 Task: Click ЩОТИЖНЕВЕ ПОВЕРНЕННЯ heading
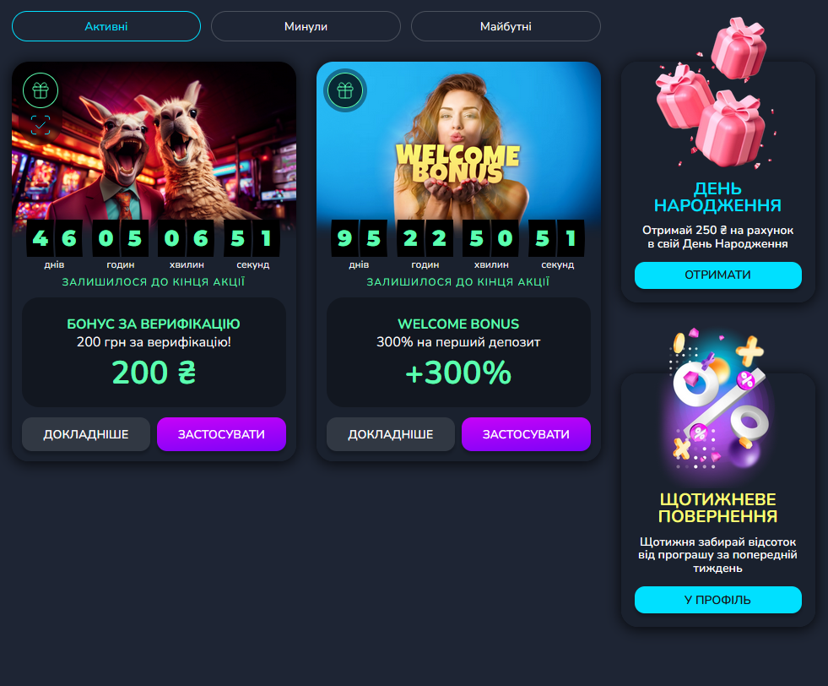[x=717, y=508]
